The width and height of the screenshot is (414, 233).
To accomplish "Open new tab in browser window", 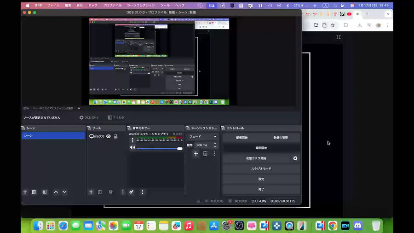I will pos(367,14).
